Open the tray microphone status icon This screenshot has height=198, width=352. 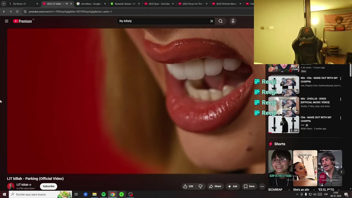[x=306, y=194]
